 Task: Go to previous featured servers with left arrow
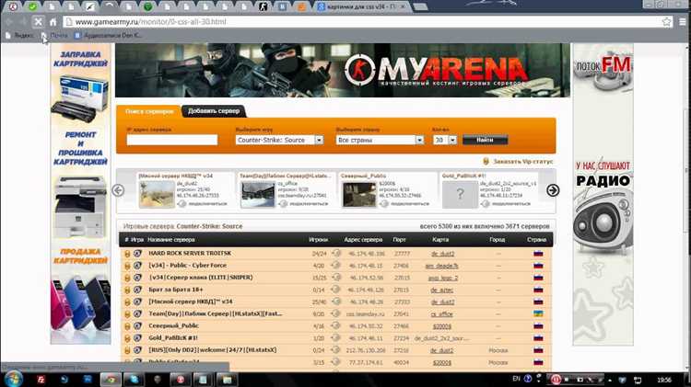click(118, 190)
